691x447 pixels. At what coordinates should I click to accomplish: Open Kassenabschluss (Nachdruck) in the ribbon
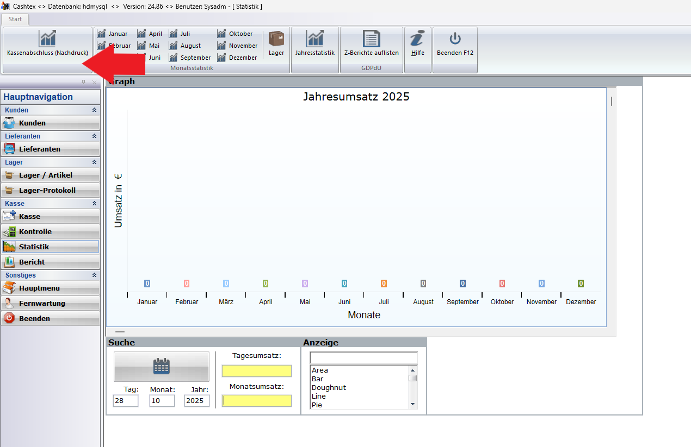(47, 43)
